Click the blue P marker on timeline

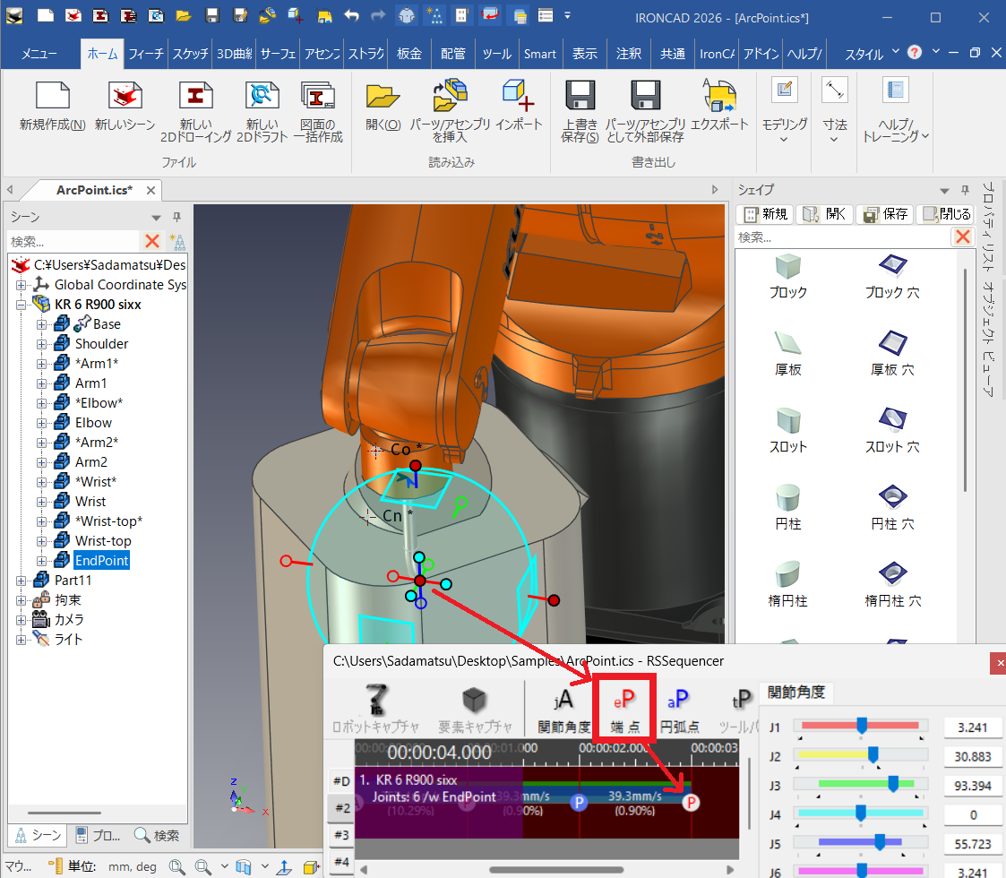tap(579, 802)
